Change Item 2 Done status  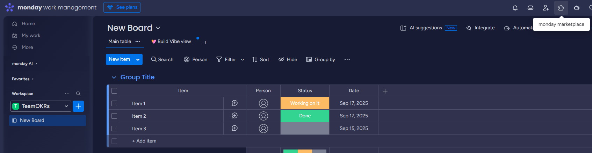point(305,116)
